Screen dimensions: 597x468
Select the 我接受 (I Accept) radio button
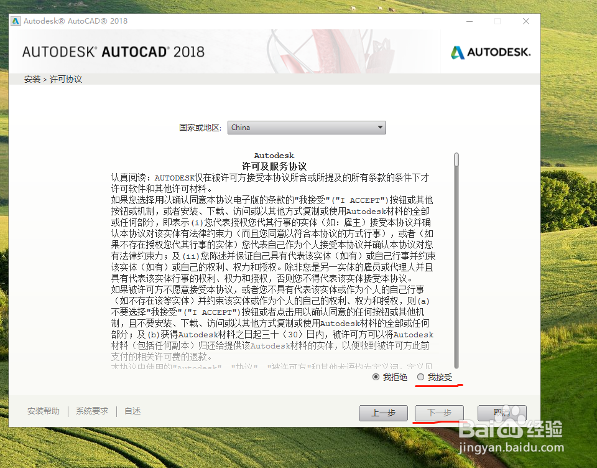coord(421,377)
